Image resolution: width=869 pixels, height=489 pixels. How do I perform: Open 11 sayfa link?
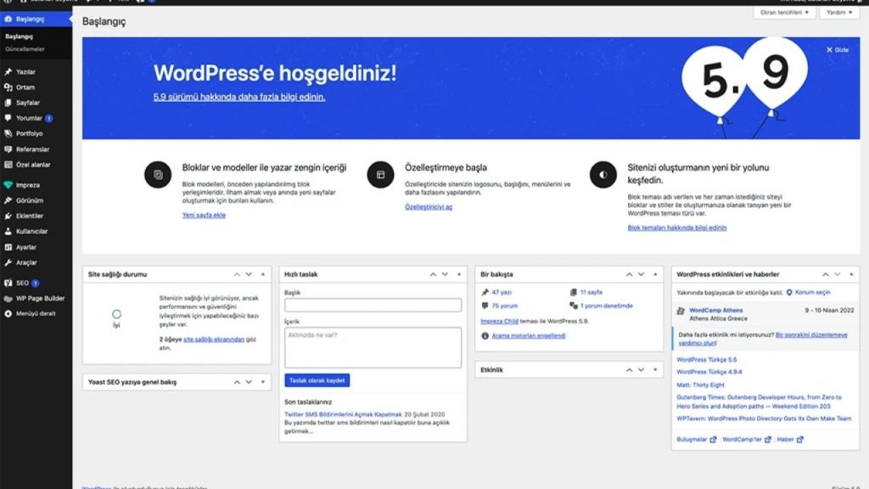pos(591,292)
